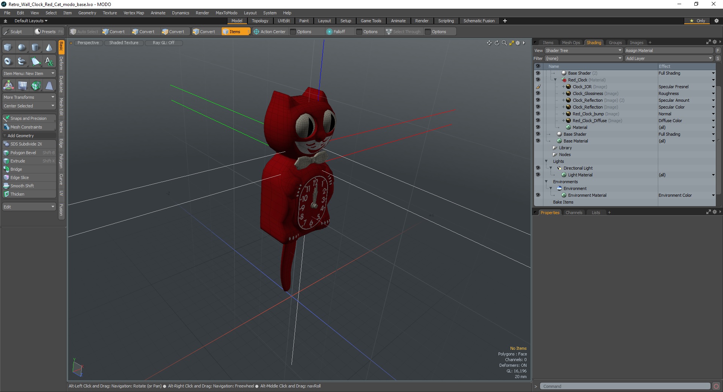Click the Smooth Shift tool
Screen dimensions: 723x392
29,186
